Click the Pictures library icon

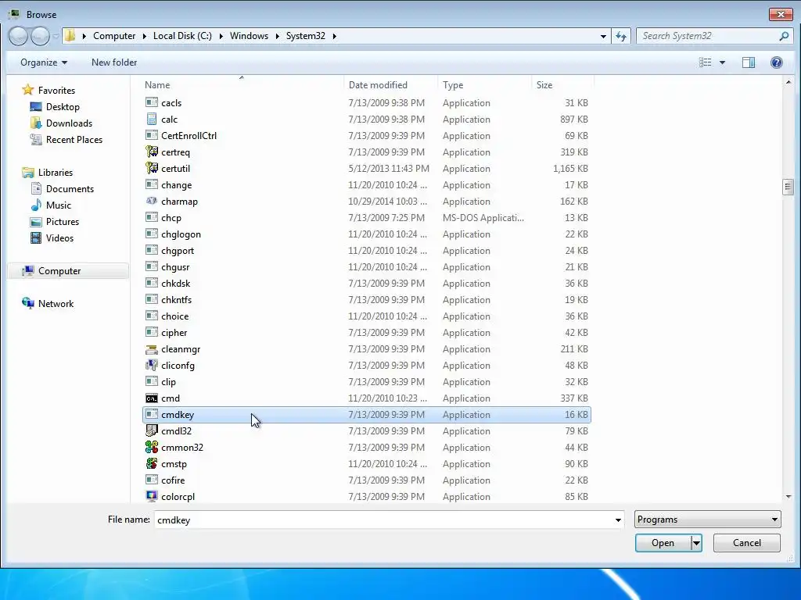(x=36, y=221)
